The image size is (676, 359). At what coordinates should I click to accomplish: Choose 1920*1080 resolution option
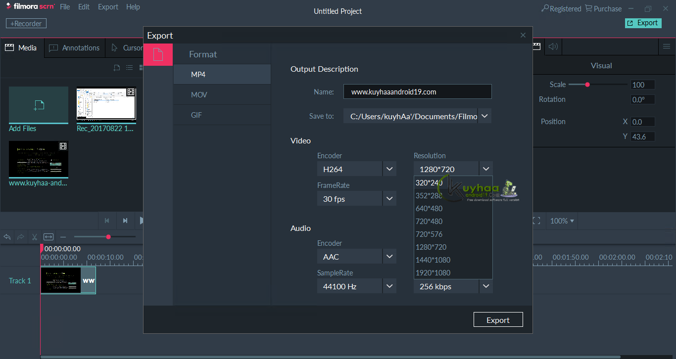tap(453, 272)
